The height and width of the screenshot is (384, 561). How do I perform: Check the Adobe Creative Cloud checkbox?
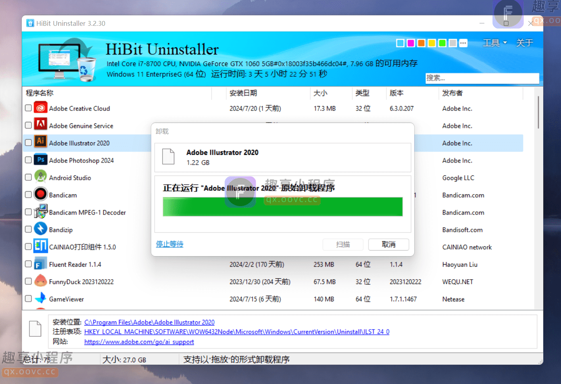click(28, 108)
